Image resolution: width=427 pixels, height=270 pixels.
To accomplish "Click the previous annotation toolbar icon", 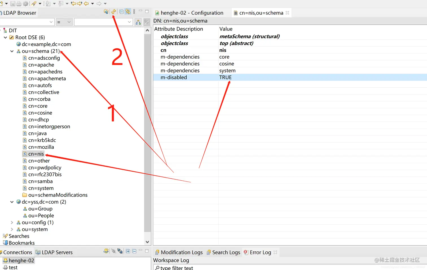I will 61,4.
